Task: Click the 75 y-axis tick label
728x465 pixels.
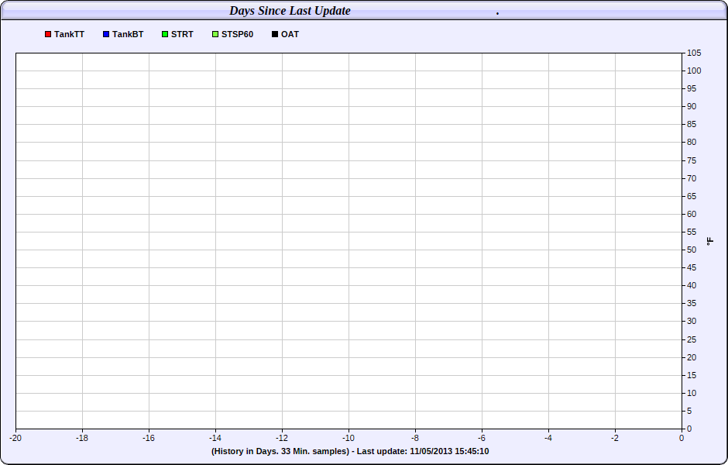Action: (692, 160)
